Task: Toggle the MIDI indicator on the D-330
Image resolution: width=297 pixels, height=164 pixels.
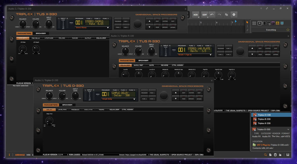Action: (97, 94)
